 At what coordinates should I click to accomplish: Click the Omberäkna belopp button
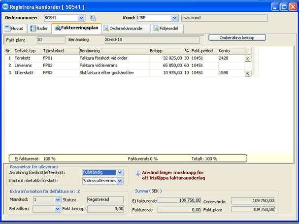click(237, 37)
